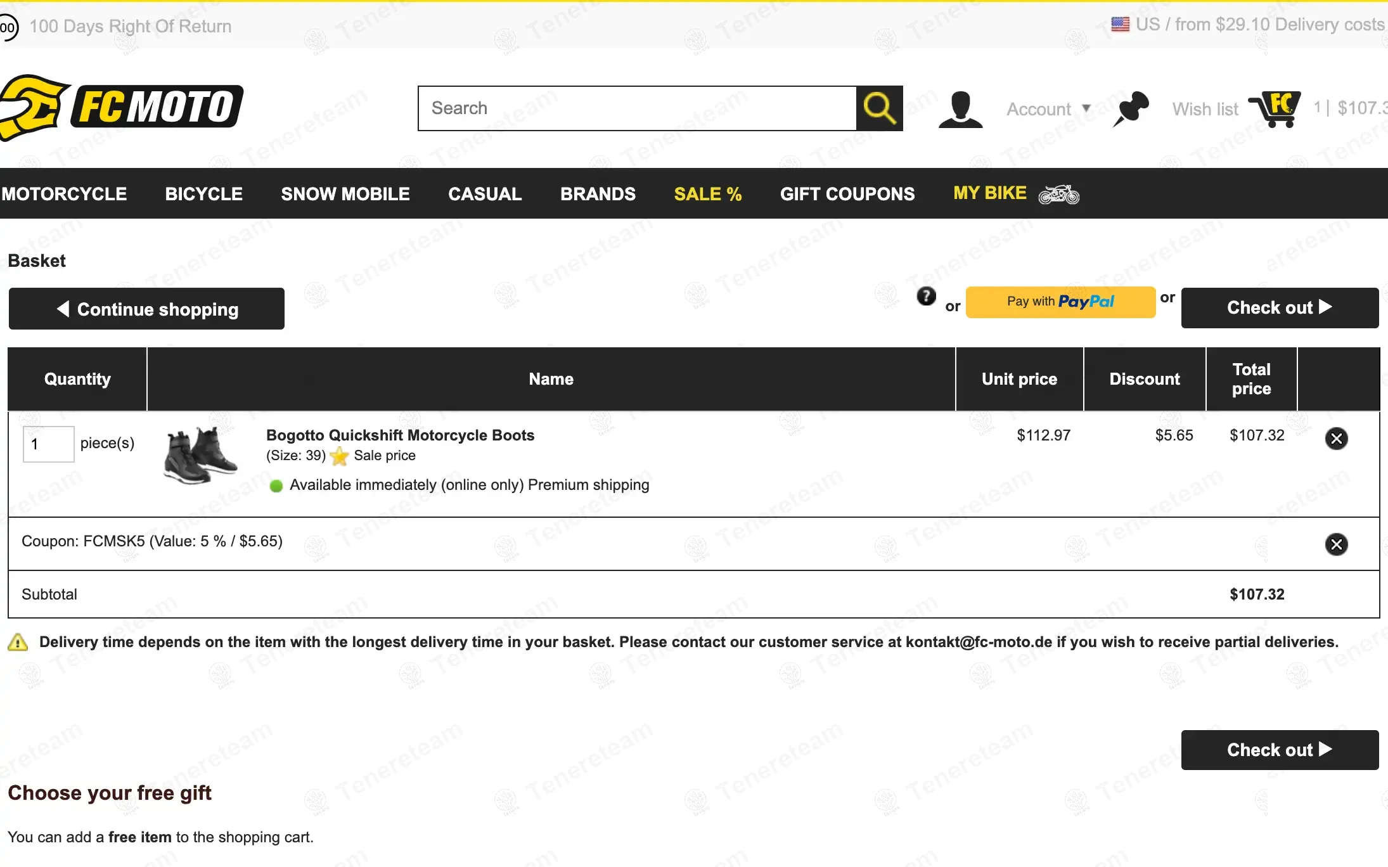The height and width of the screenshot is (867, 1388).
Task: Open Gift Coupons menu item
Action: (x=847, y=194)
